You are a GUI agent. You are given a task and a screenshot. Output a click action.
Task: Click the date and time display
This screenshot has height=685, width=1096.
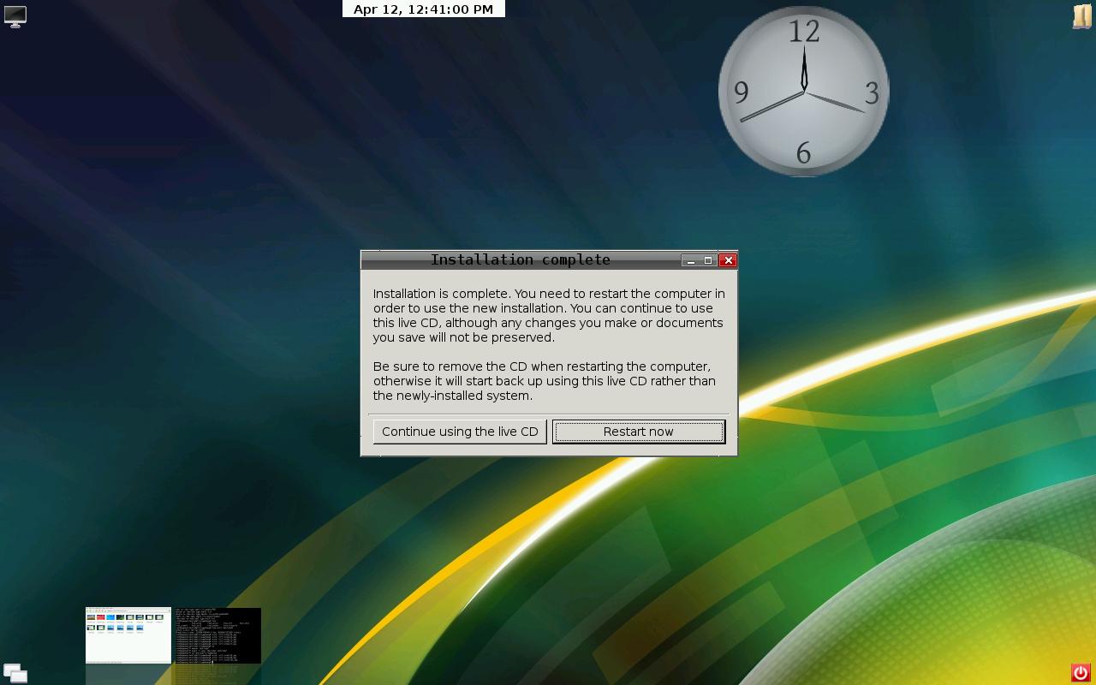click(x=424, y=9)
